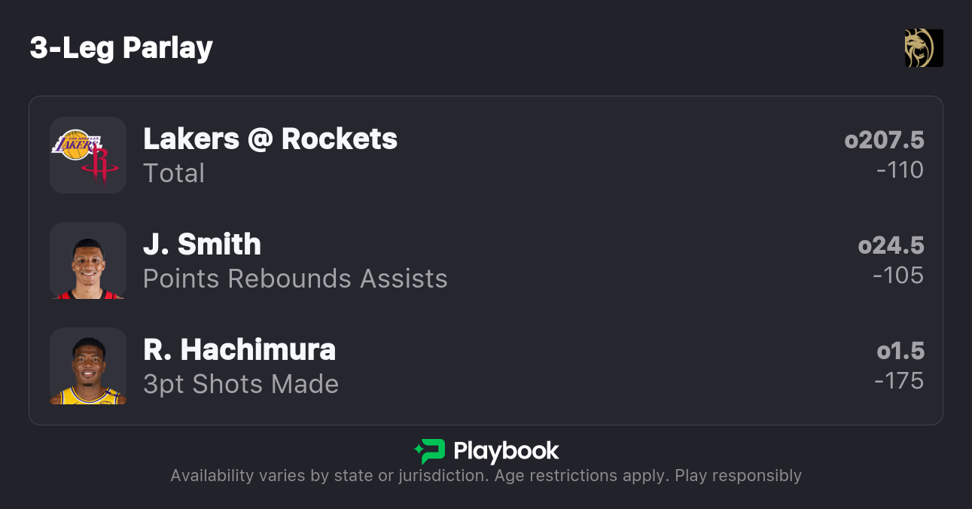Select R. Hachimura's player headshot

pos(88,366)
